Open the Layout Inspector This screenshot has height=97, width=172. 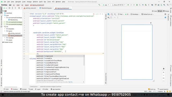pyautogui.click(x=163, y=89)
